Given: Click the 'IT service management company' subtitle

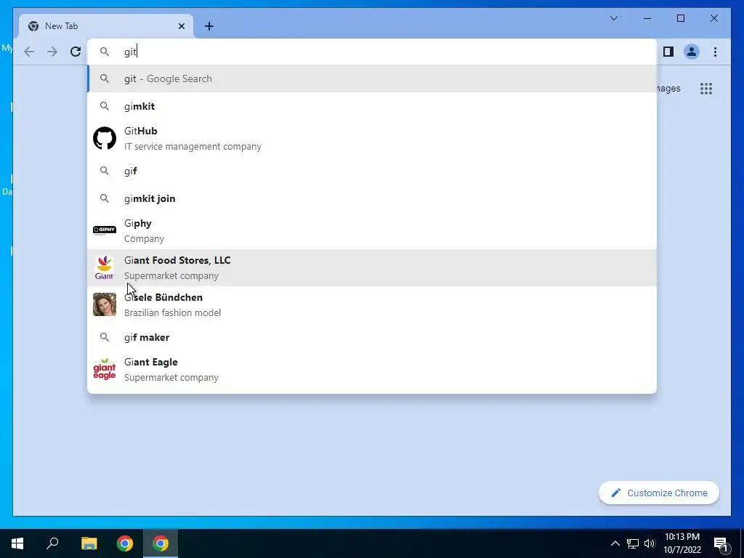Looking at the screenshot, I should click(193, 147).
